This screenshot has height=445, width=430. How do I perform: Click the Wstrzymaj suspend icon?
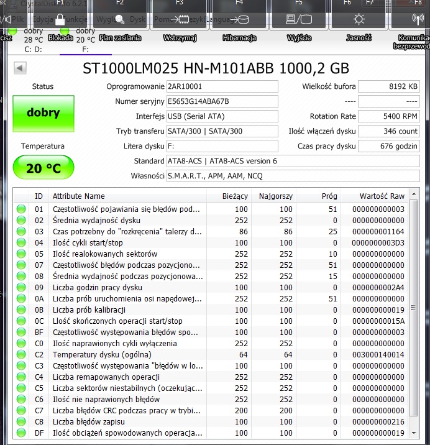[x=180, y=19]
